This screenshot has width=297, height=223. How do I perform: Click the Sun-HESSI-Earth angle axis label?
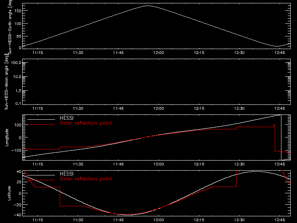pyautogui.click(x=10, y=27)
